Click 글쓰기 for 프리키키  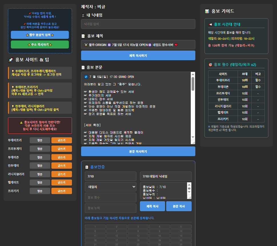click(x=62, y=191)
